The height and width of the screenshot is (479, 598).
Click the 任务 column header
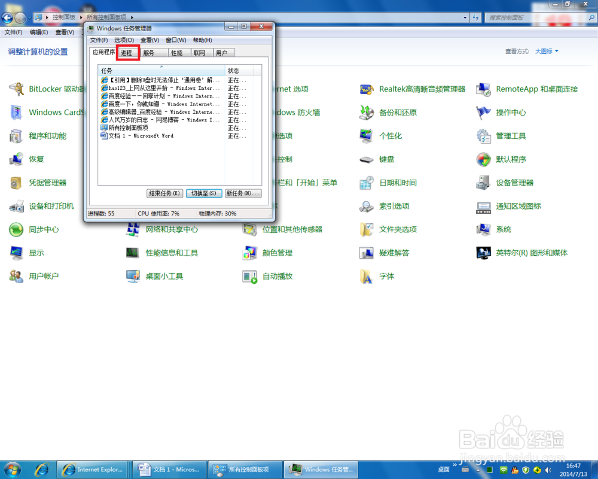click(161, 71)
